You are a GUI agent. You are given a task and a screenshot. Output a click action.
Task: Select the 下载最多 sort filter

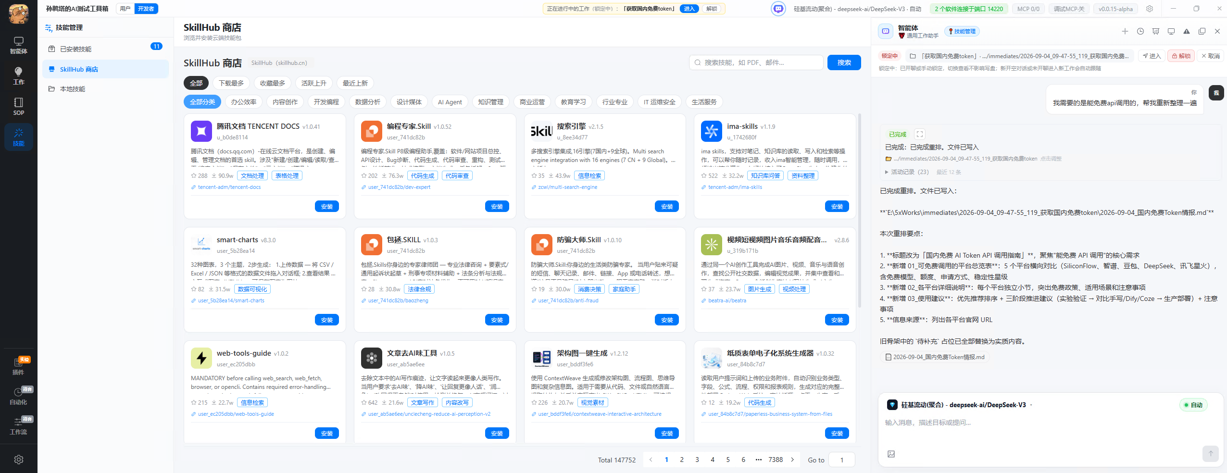pos(231,83)
